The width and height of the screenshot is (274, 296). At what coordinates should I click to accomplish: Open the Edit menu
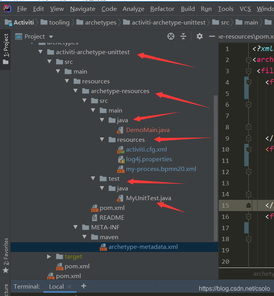click(39, 9)
